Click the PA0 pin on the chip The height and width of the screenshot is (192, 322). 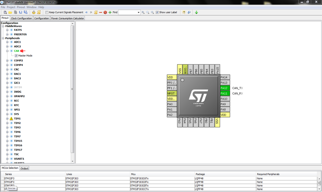[172, 104]
